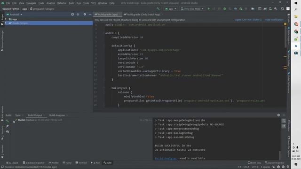Open the Profile app gauge icon
This screenshot has height=169, width=301.
tap(235, 9)
